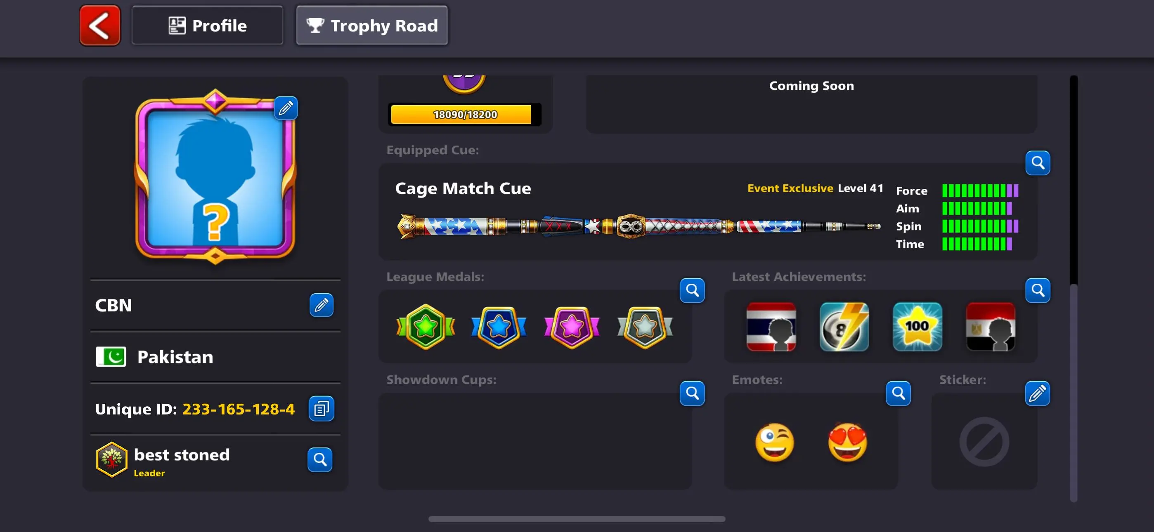Open Latest Achievements magnifier

tap(1038, 291)
